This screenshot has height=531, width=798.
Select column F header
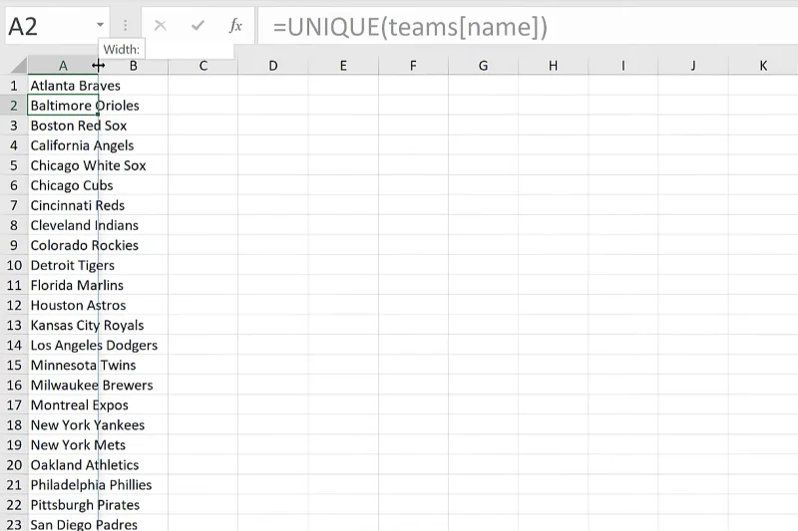(x=413, y=66)
